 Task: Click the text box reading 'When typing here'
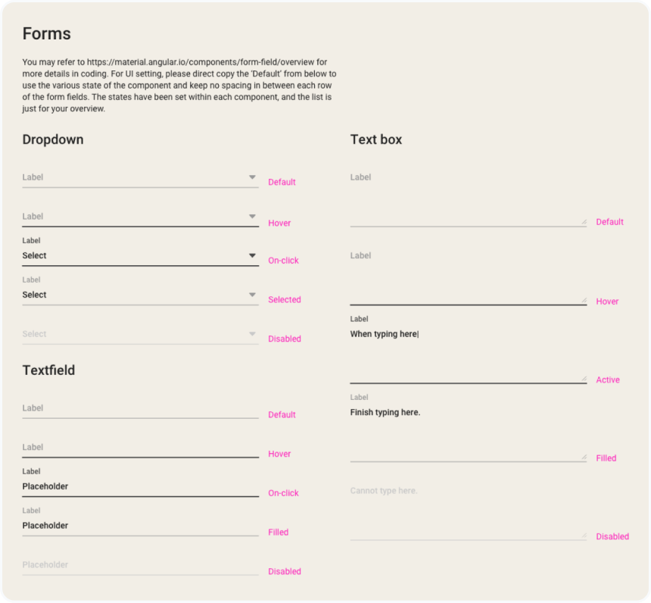468,350
